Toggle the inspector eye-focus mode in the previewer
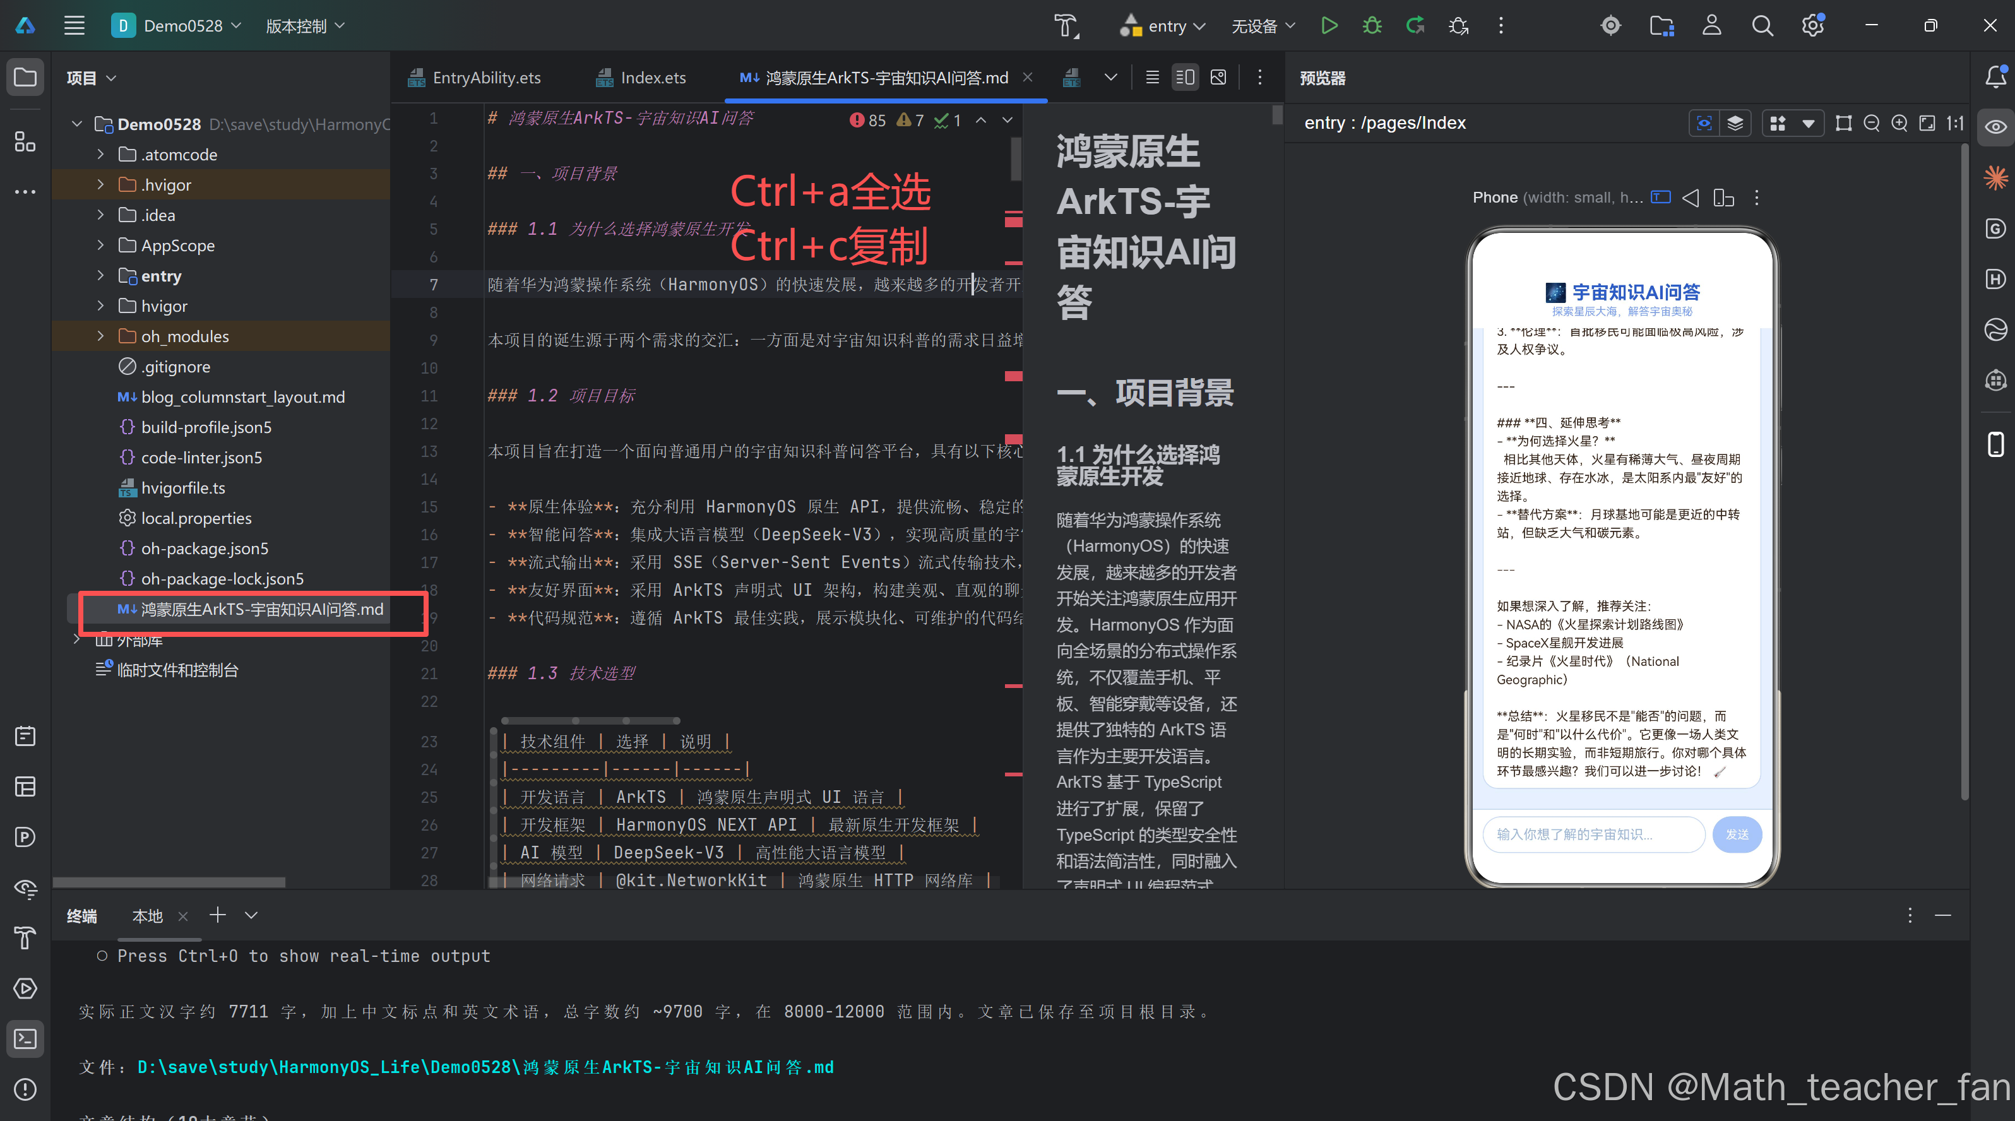 coord(1704,123)
